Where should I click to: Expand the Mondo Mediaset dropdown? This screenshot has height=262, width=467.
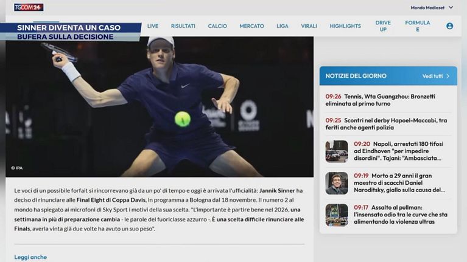coord(432,8)
